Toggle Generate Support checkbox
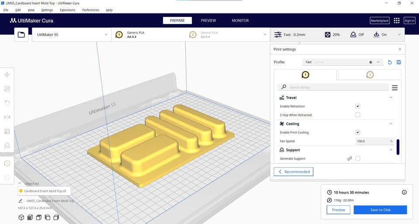419x224 pixels. pyautogui.click(x=357, y=158)
